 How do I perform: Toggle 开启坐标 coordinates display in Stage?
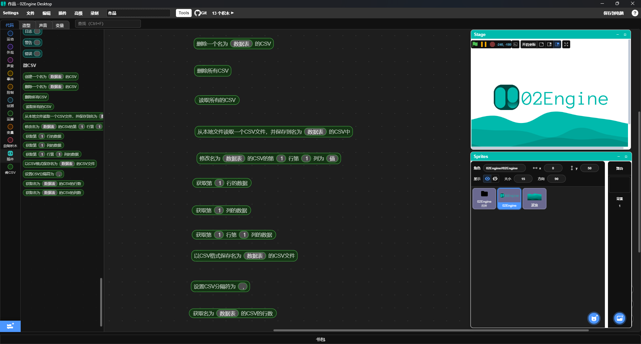pos(528,44)
